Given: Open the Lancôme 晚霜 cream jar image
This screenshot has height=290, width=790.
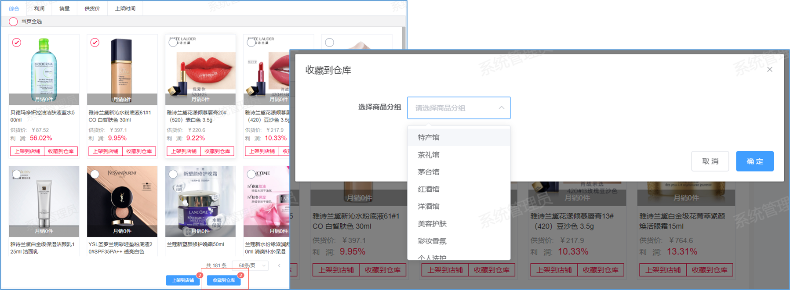Looking at the screenshot, I should (200, 201).
